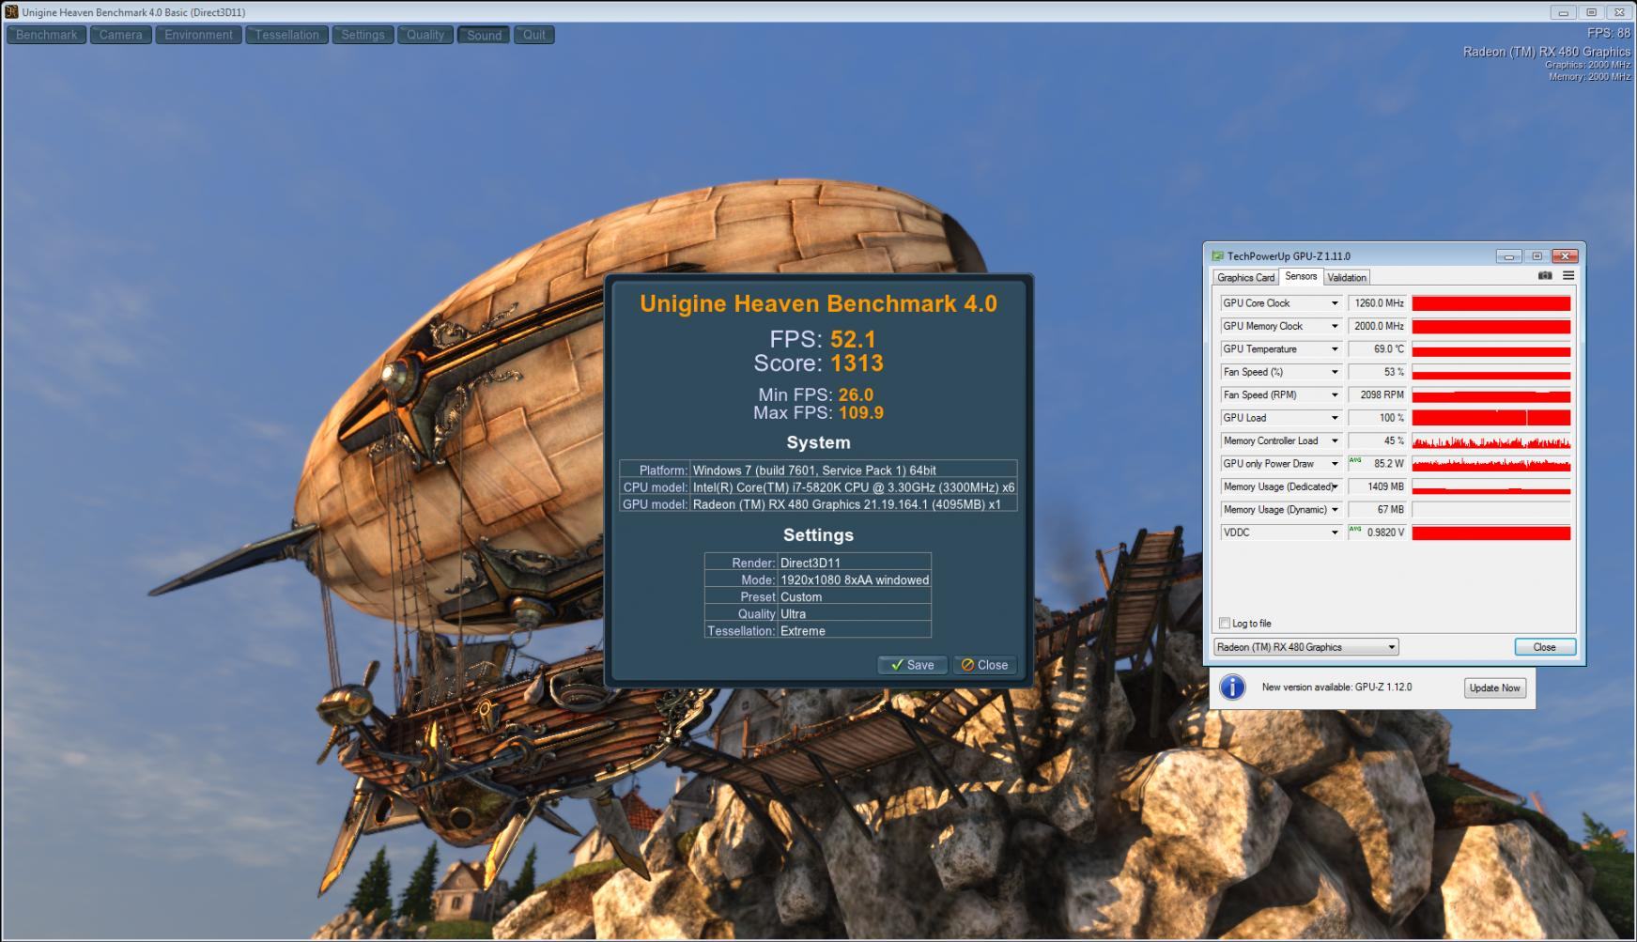Expand the Memory Usage (Dedicated) dropdown
The width and height of the screenshot is (1637, 942).
coord(1334,486)
